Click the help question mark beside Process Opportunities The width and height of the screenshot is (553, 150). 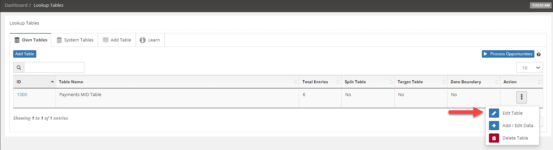pyautogui.click(x=539, y=54)
